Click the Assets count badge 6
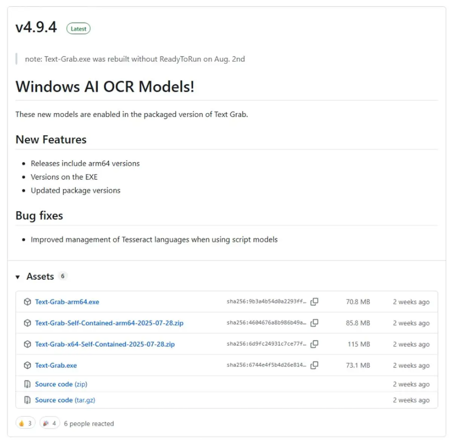 (63, 276)
